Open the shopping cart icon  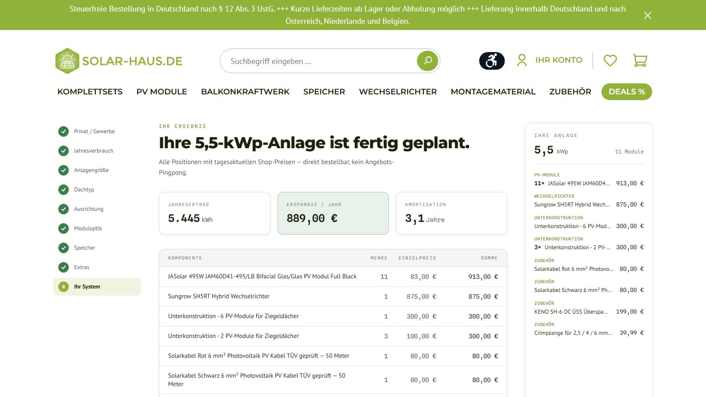pos(640,60)
